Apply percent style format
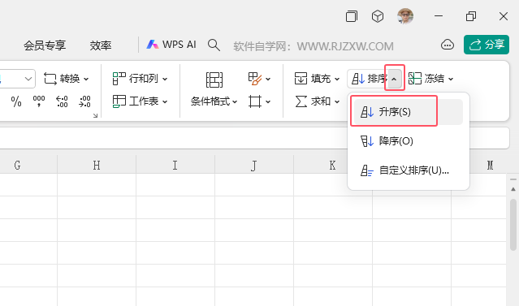This screenshot has height=306, width=519. point(16,101)
